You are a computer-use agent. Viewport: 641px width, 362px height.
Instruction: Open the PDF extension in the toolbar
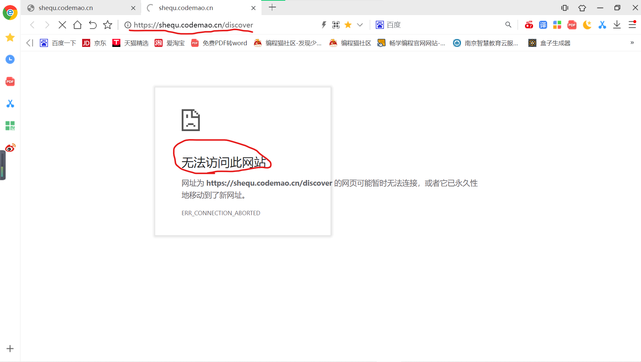pyautogui.click(x=572, y=25)
